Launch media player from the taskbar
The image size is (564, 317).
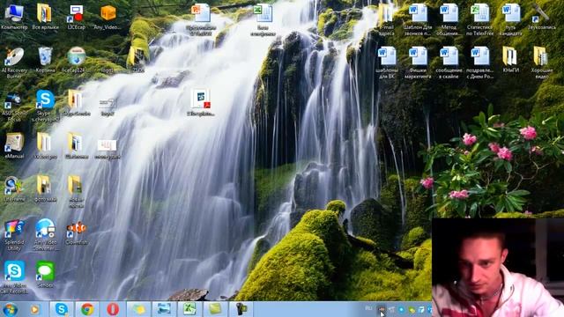(x=34, y=309)
